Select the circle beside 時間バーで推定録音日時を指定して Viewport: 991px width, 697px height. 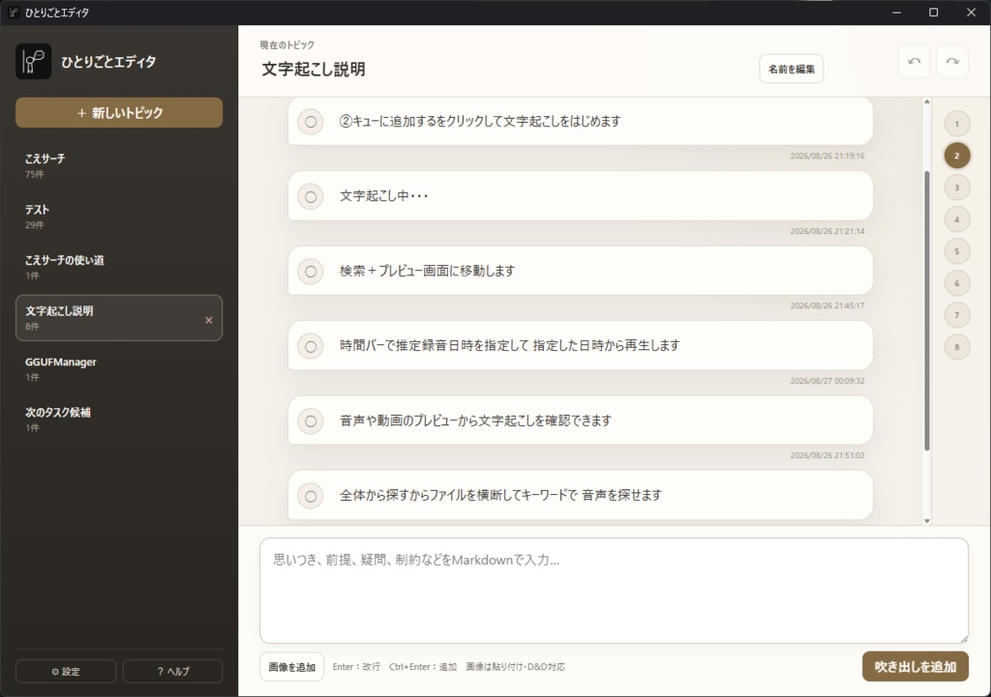coord(311,346)
